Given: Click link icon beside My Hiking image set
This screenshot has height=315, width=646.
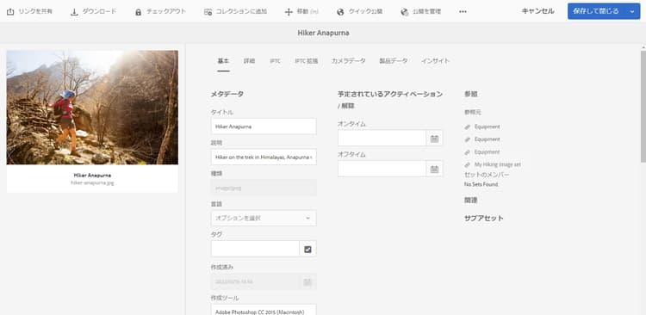Looking at the screenshot, I should pos(467,164).
